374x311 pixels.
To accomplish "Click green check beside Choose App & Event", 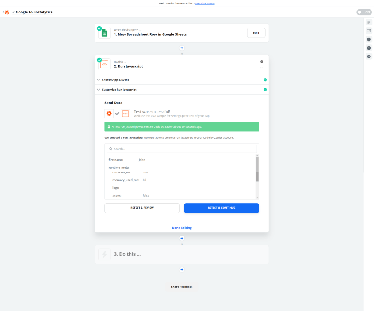I will tap(265, 80).
